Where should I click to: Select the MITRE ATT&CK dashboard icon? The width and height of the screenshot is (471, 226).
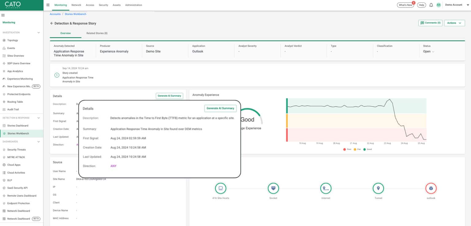pyautogui.click(x=4, y=157)
